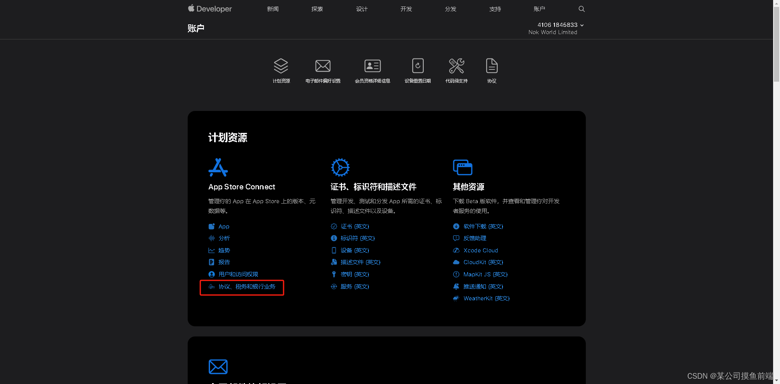This screenshot has height=384, width=780.
Task: Open the 推送通知 (英文) link
Action: click(x=483, y=286)
